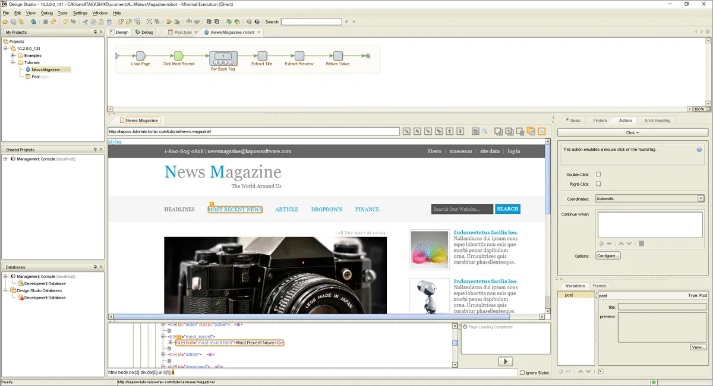Click the For Each Tag loop step
This screenshot has height=386, width=713.
click(223, 58)
